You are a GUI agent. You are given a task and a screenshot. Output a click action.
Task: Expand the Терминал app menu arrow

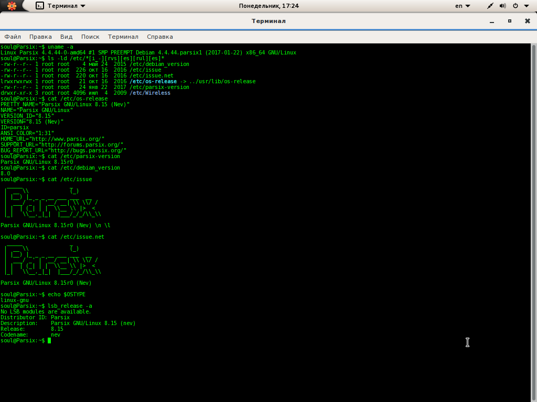[x=83, y=6]
